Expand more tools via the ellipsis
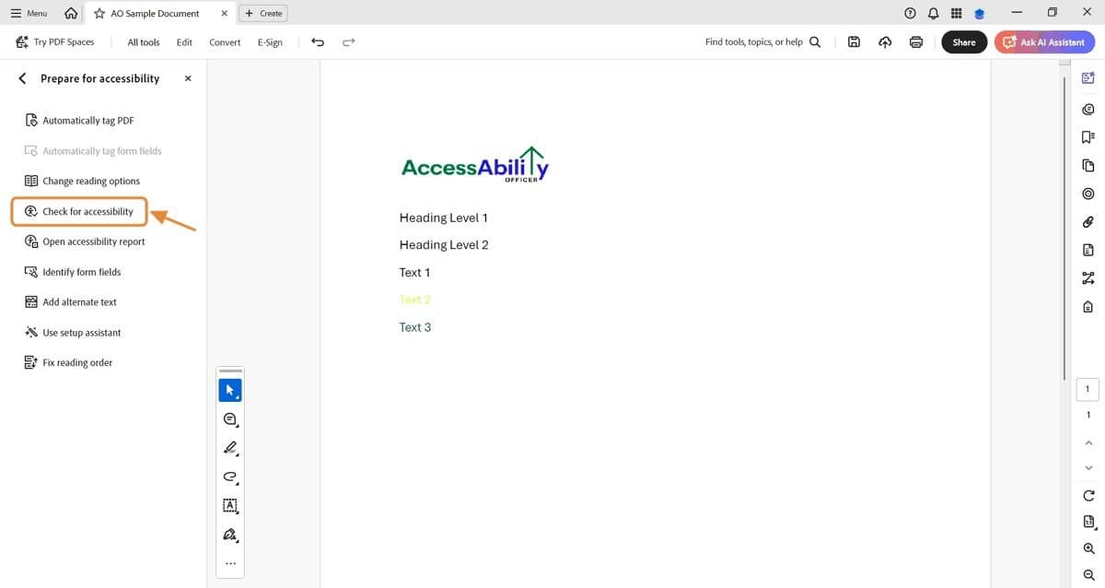This screenshot has width=1105, height=588. pos(229,562)
